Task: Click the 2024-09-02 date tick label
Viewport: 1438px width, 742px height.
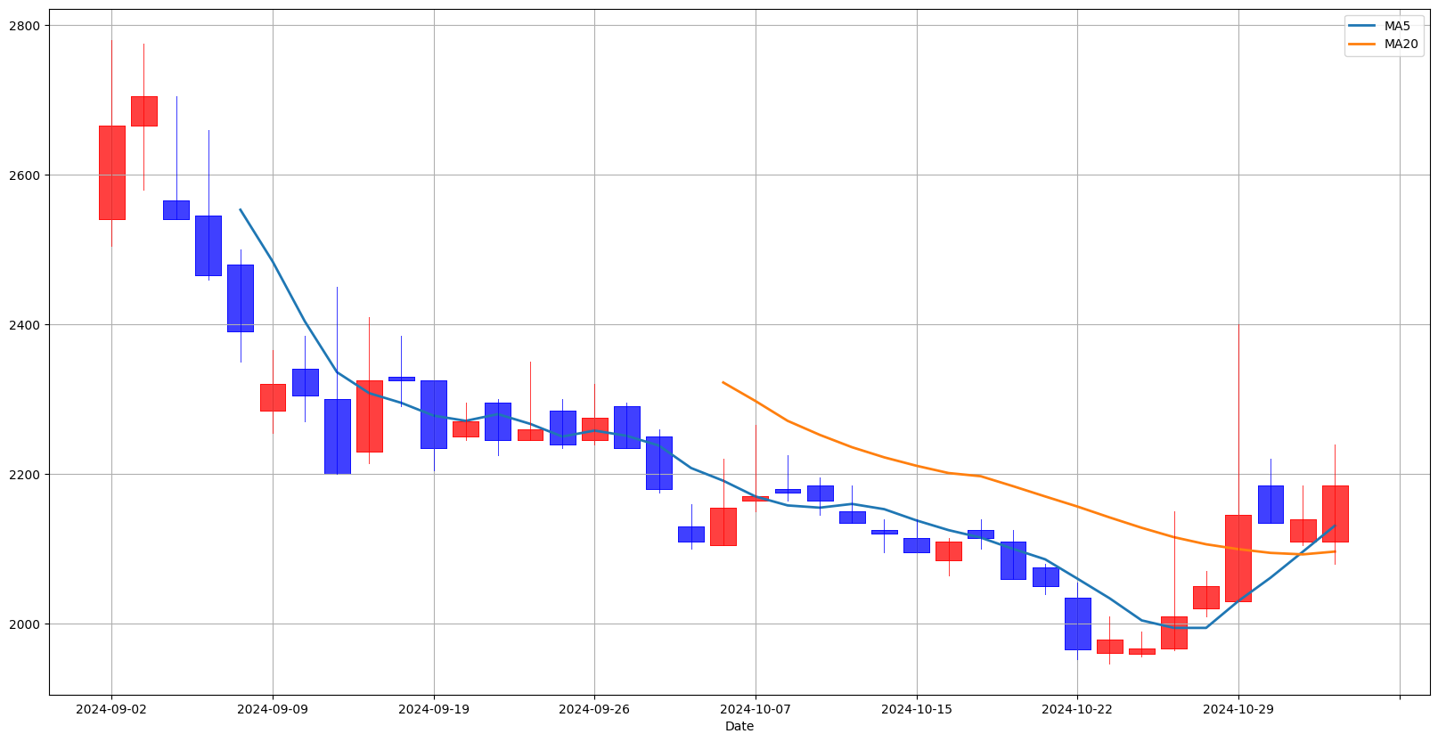Action: (111, 709)
